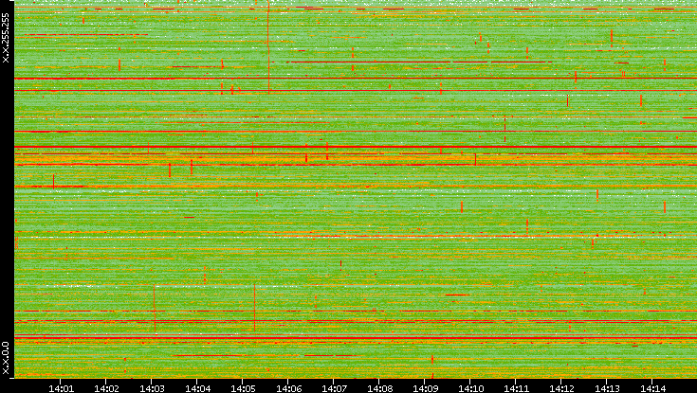The width and height of the screenshot is (697, 393).
Task: Click the 14:13 time axis label
Action: 607,388
